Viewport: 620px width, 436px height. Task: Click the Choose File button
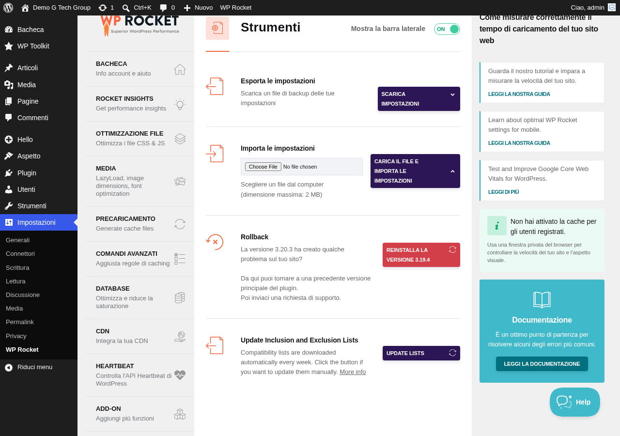[263, 167]
